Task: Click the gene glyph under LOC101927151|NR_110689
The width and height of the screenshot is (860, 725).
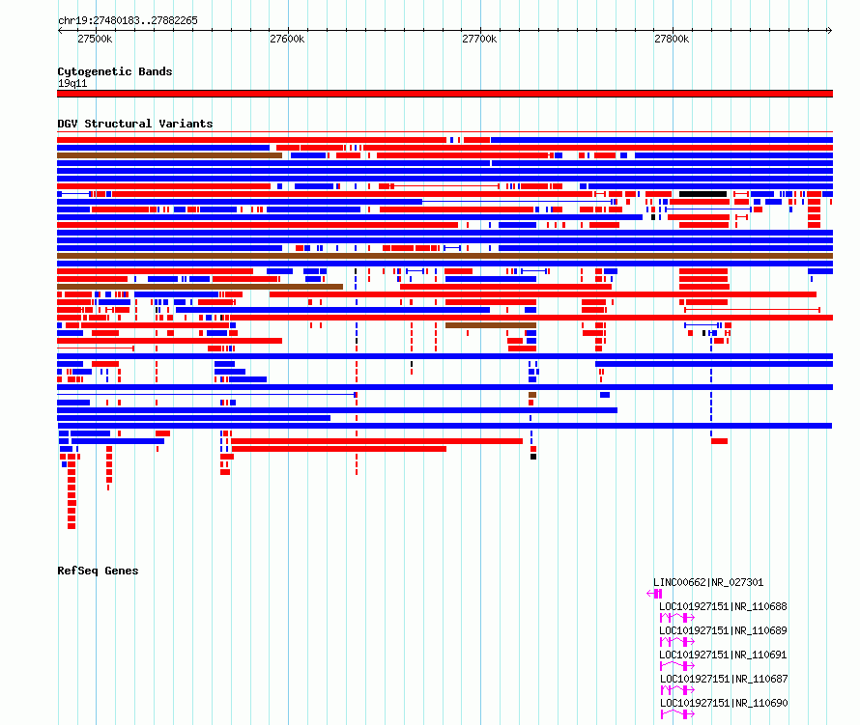Action: pyautogui.click(x=677, y=642)
